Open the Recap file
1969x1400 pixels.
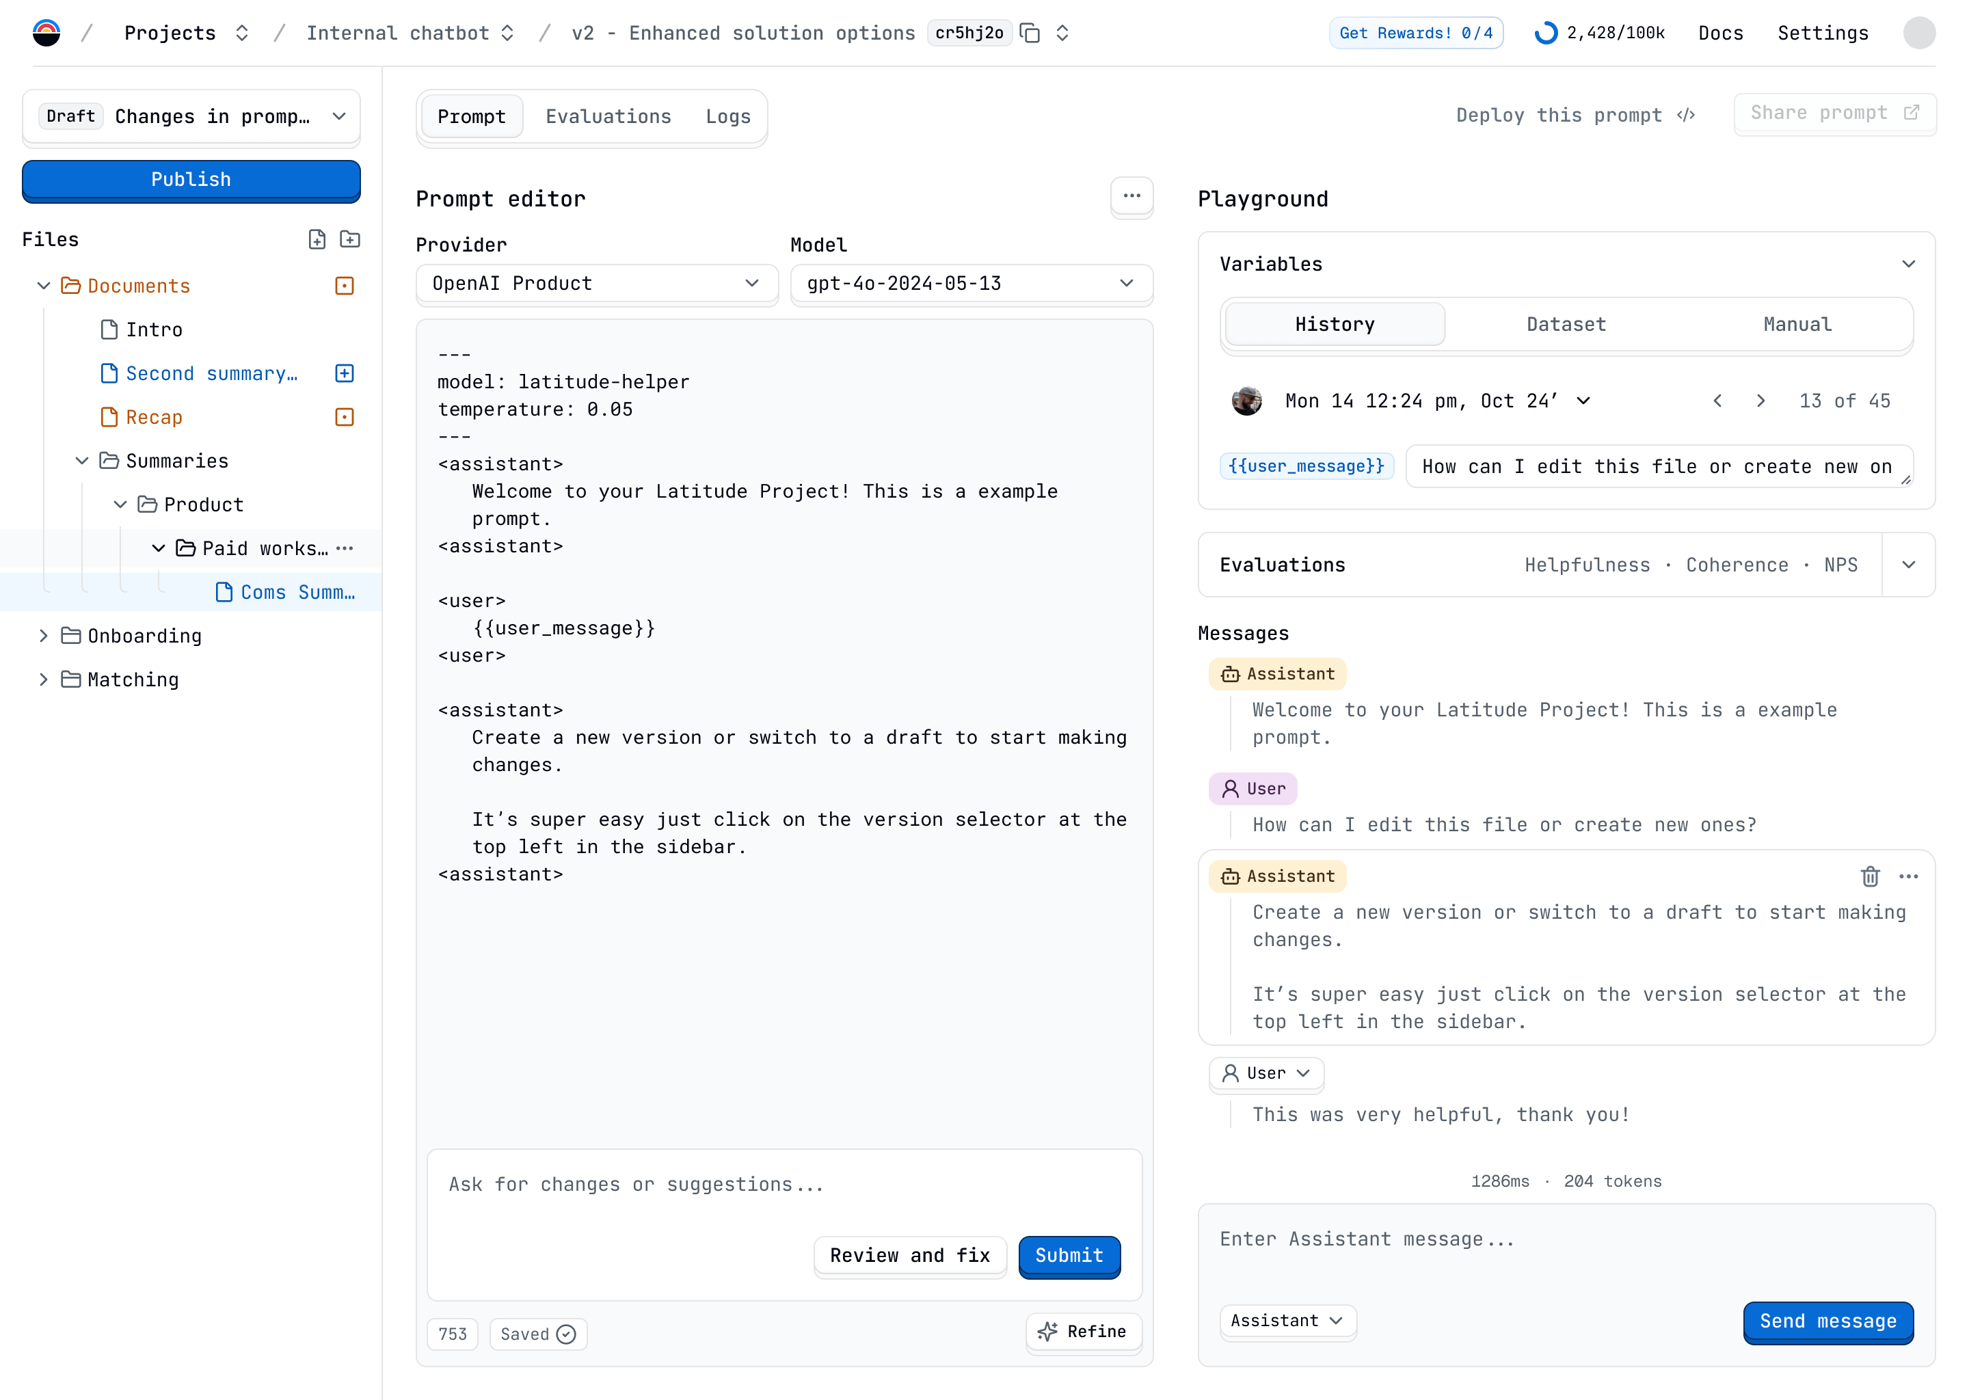point(142,417)
